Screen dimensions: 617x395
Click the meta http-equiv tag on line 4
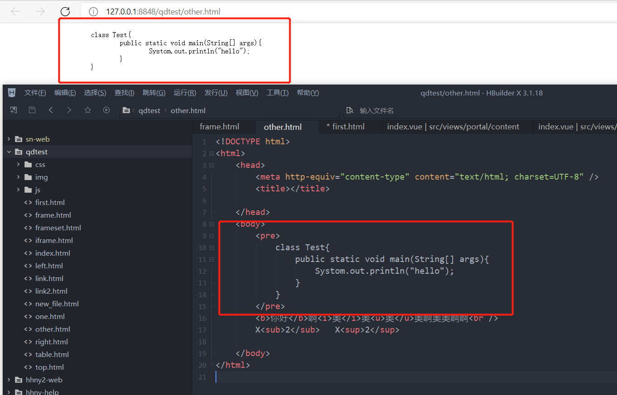pos(427,177)
